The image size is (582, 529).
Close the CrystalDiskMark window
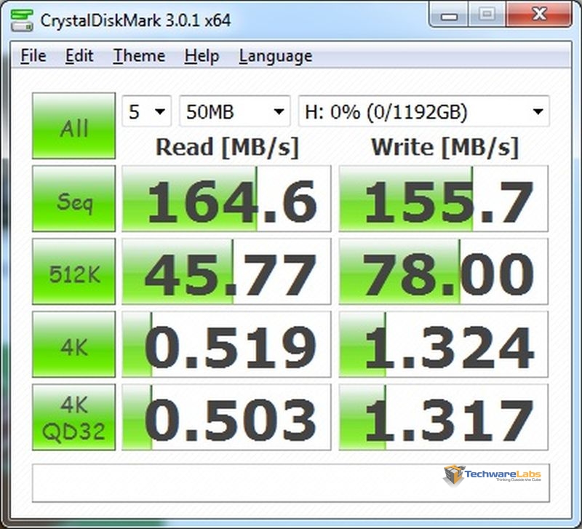(x=539, y=15)
